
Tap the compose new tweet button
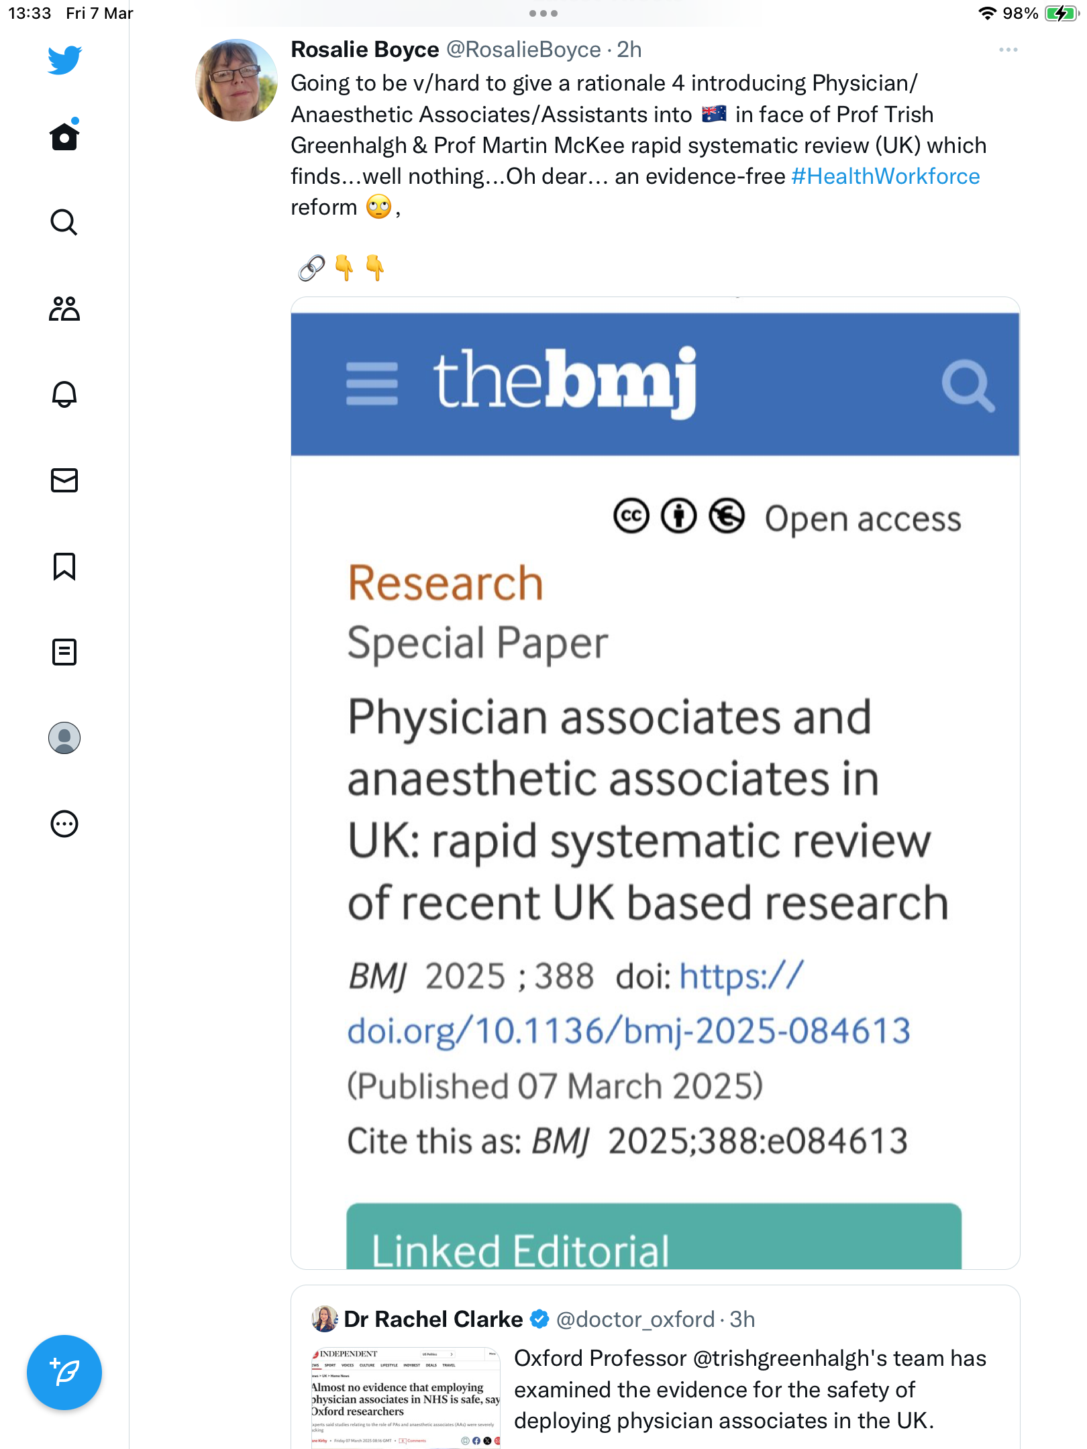click(64, 1373)
